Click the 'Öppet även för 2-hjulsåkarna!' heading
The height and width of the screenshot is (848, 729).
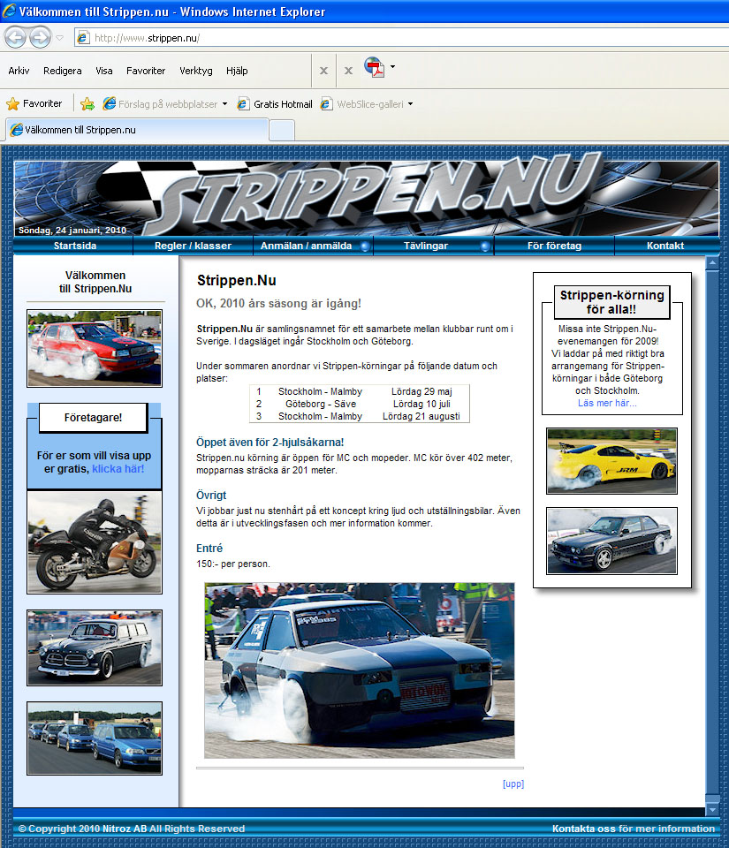(270, 443)
